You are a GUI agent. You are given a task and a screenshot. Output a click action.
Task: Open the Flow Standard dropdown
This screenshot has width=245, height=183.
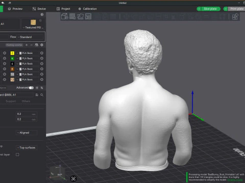[x=31, y=37]
